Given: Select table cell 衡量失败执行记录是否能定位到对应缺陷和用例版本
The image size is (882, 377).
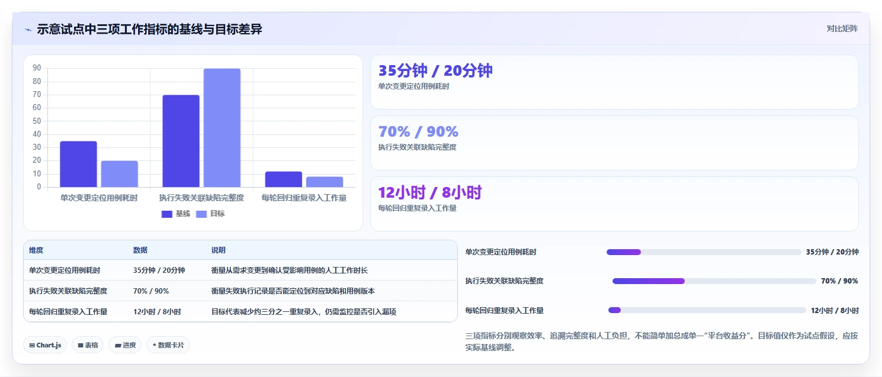Looking at the screenshot, I should pos(293,291).
